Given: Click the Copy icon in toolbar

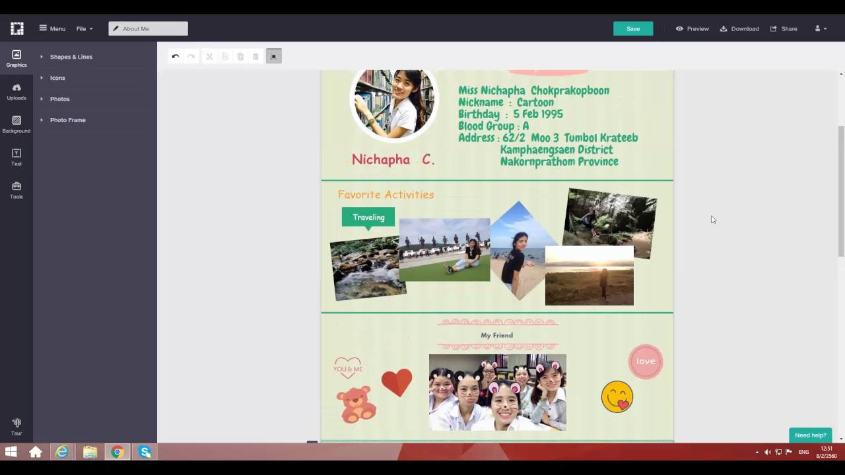Looking at the screenshot, I should point(225,57).
